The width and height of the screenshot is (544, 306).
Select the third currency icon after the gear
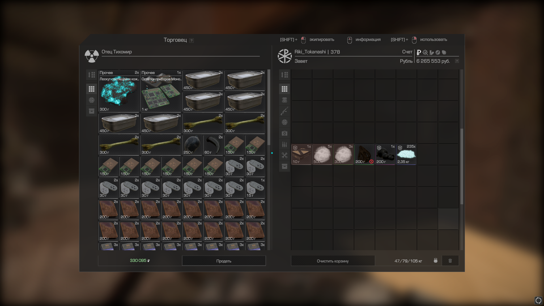coord(432,52)
